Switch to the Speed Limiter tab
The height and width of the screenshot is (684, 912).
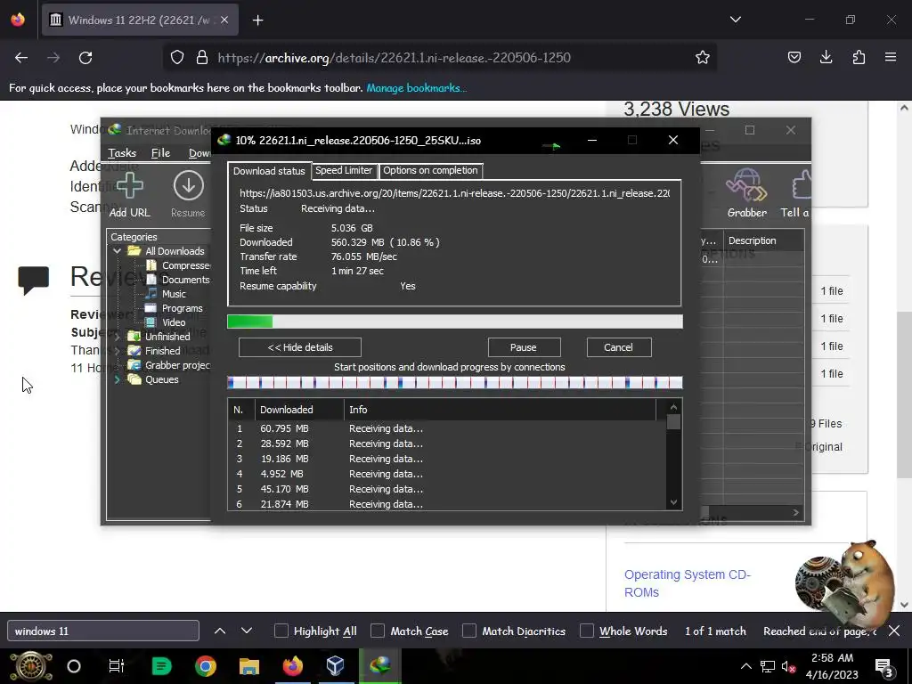pyautogui.click(x=344, y=170)
